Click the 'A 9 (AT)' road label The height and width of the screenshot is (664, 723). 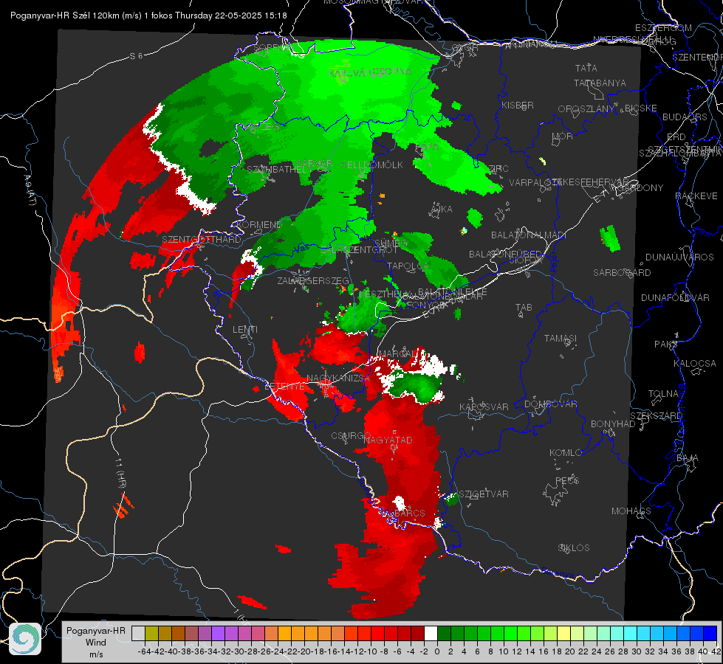30,190
